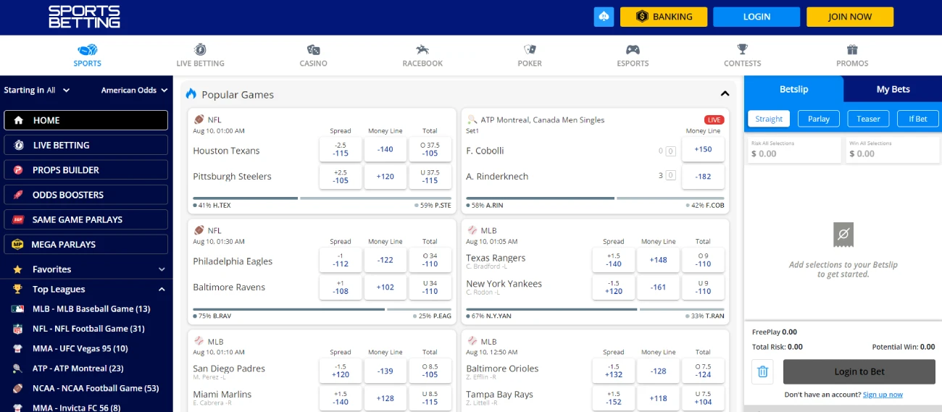
Task: Collapse the Popular Games panel
Action: (x=725, y=94)
